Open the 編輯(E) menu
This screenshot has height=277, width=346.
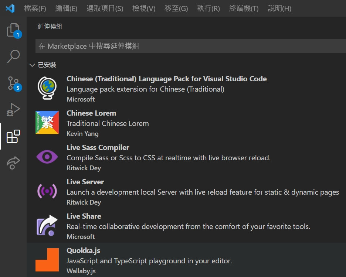point(66,8)
